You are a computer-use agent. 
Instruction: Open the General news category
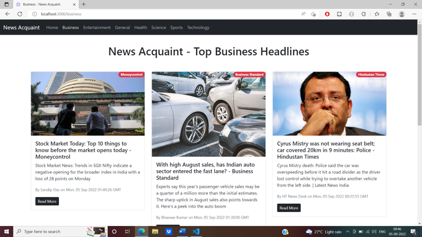point(122,27)
